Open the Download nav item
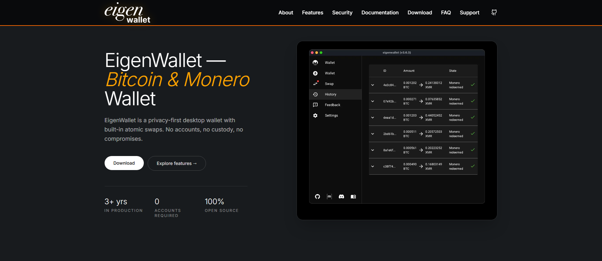The width and height of the screenshot is (602, 261). (x=420, y=12)
